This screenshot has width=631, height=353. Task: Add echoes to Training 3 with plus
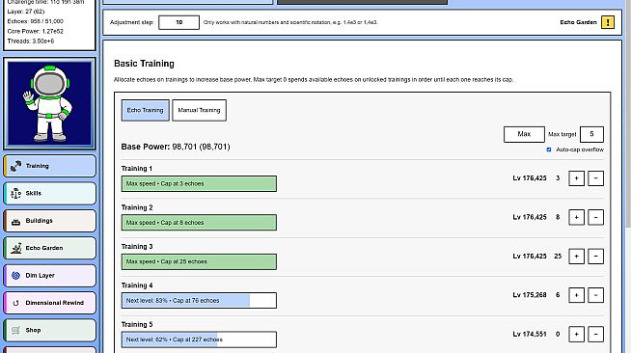point(576,257)
